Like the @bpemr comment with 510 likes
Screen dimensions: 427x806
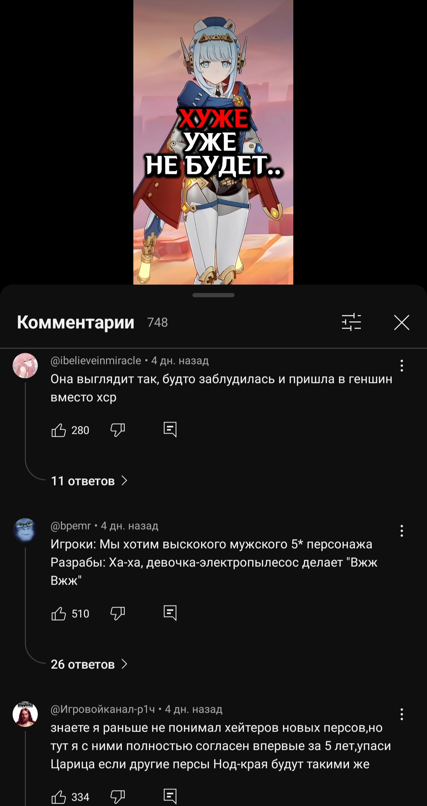58,613
